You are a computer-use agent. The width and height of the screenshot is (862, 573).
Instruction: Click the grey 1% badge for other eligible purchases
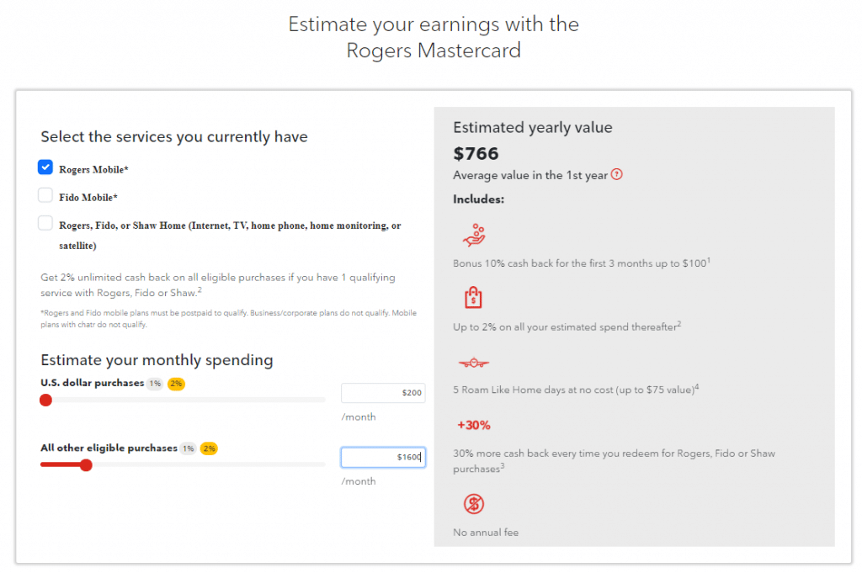(x=188, y=448)
